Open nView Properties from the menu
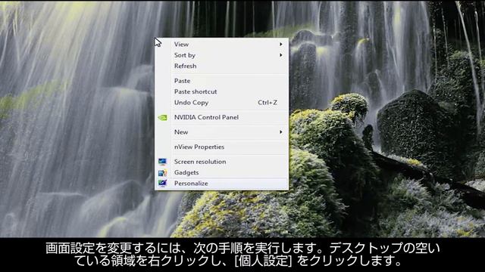Viewport: 485px width, 272px height. (221, 147)
